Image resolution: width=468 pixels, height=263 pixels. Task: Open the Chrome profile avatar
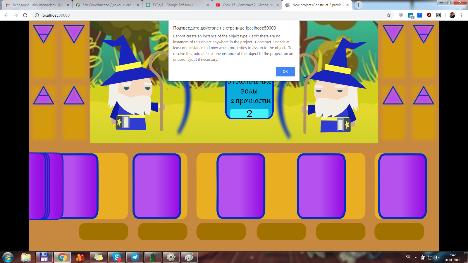point(452,15)
